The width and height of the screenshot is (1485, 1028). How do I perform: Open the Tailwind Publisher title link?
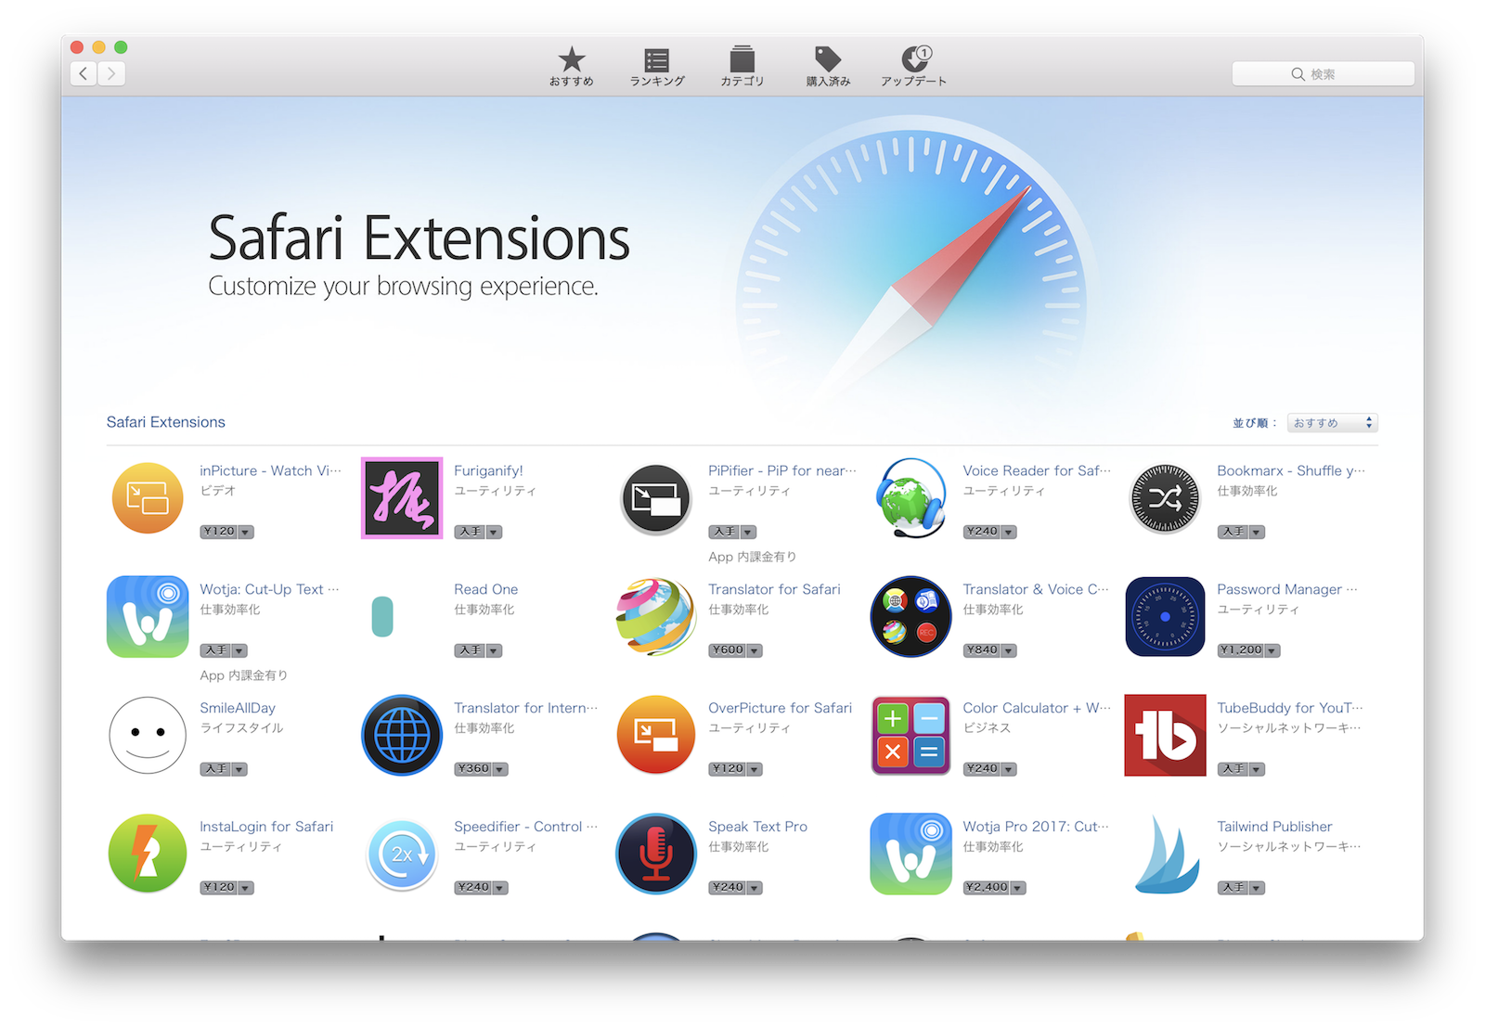pyautogui.click(x=1274, y=827)
